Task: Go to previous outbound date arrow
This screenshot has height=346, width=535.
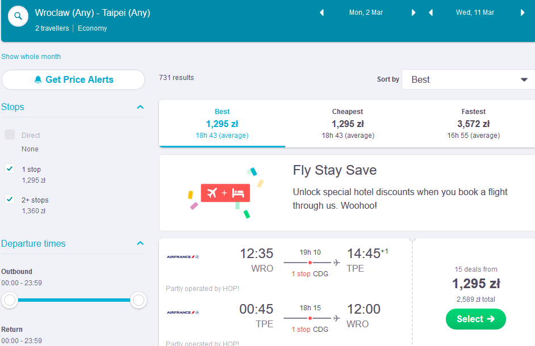Action: coord(321,12)
